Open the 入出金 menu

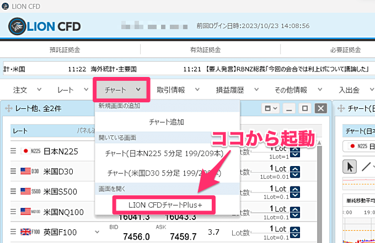(356, 90)
